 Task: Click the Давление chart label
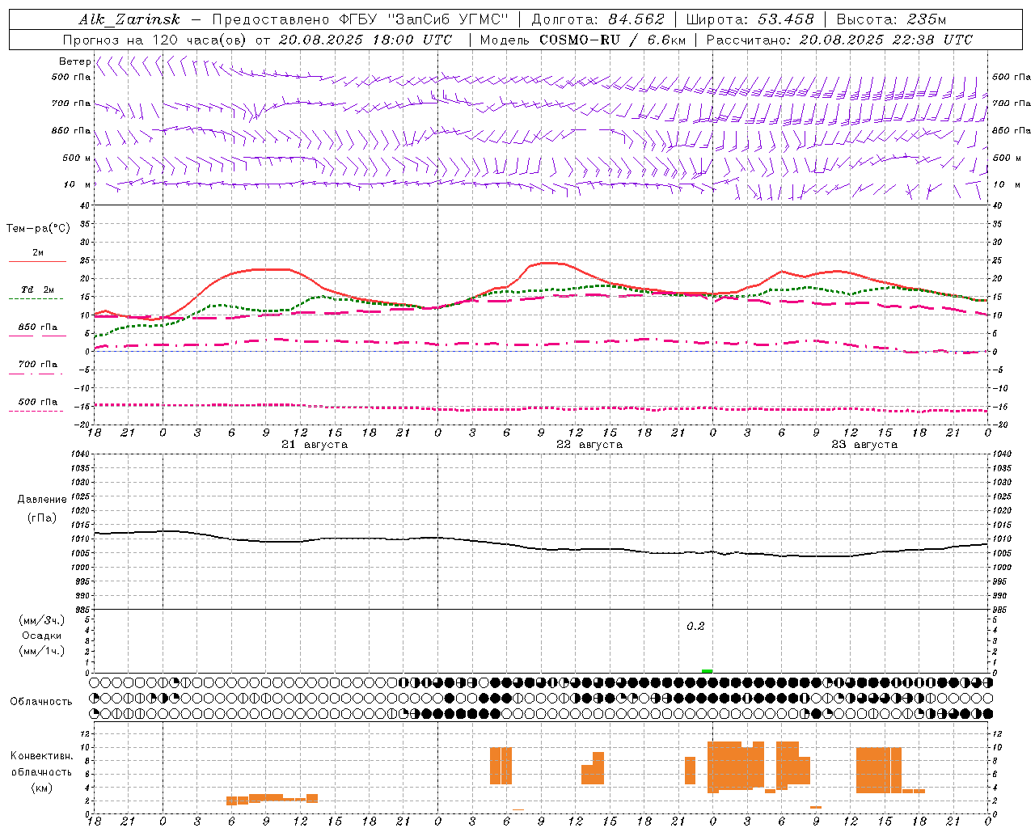(42, 500)
